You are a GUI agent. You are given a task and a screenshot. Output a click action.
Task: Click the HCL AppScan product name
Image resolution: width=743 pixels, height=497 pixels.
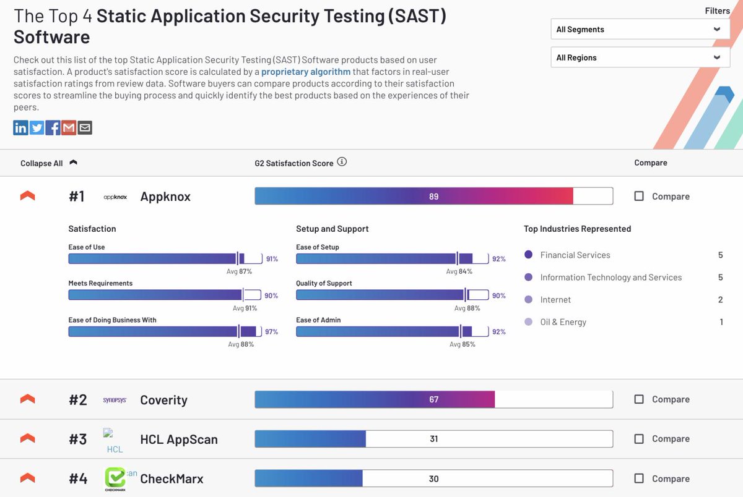click(179, 440)
